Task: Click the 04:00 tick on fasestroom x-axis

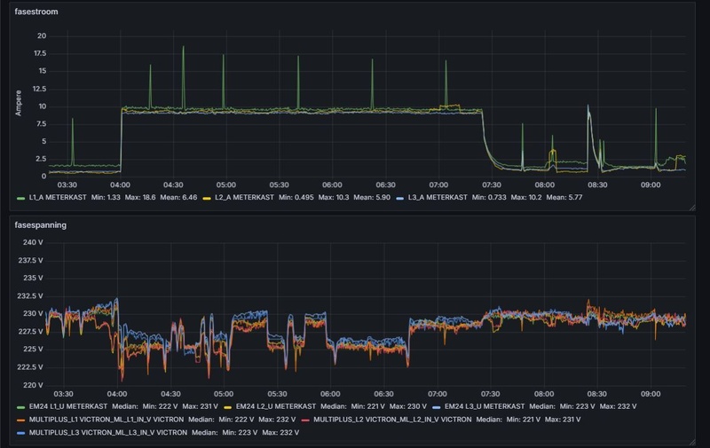Action: point(120,185)
